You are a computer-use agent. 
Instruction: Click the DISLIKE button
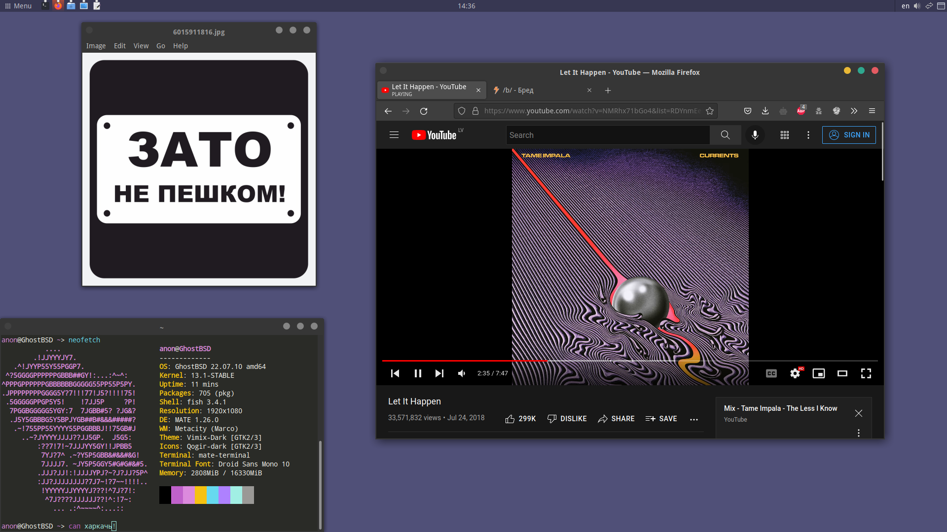coord(567,419)
